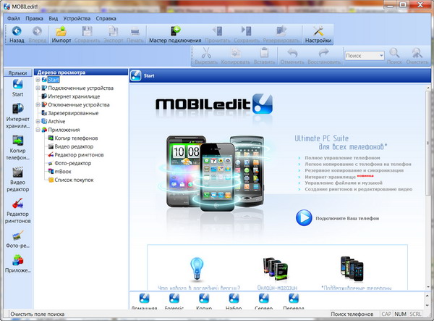Click the Копировать toolbar icon

[236, 52]
